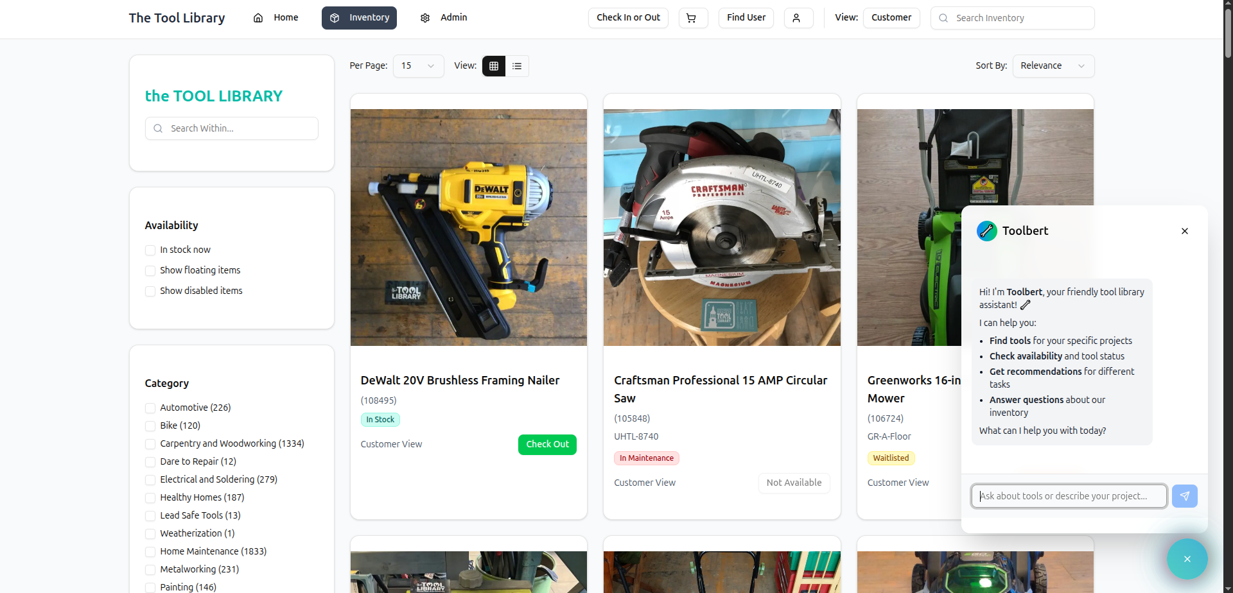Check the Metalworking (231) category
1233x593 pixels.
(x=150, y=570)
